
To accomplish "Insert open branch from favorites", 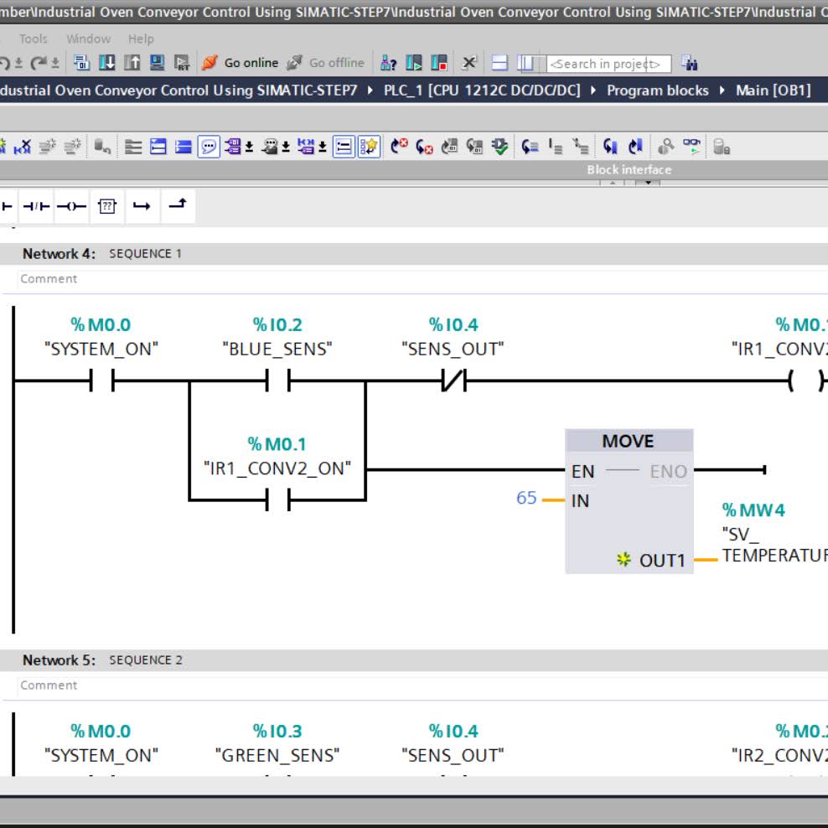I will (142, 206).
